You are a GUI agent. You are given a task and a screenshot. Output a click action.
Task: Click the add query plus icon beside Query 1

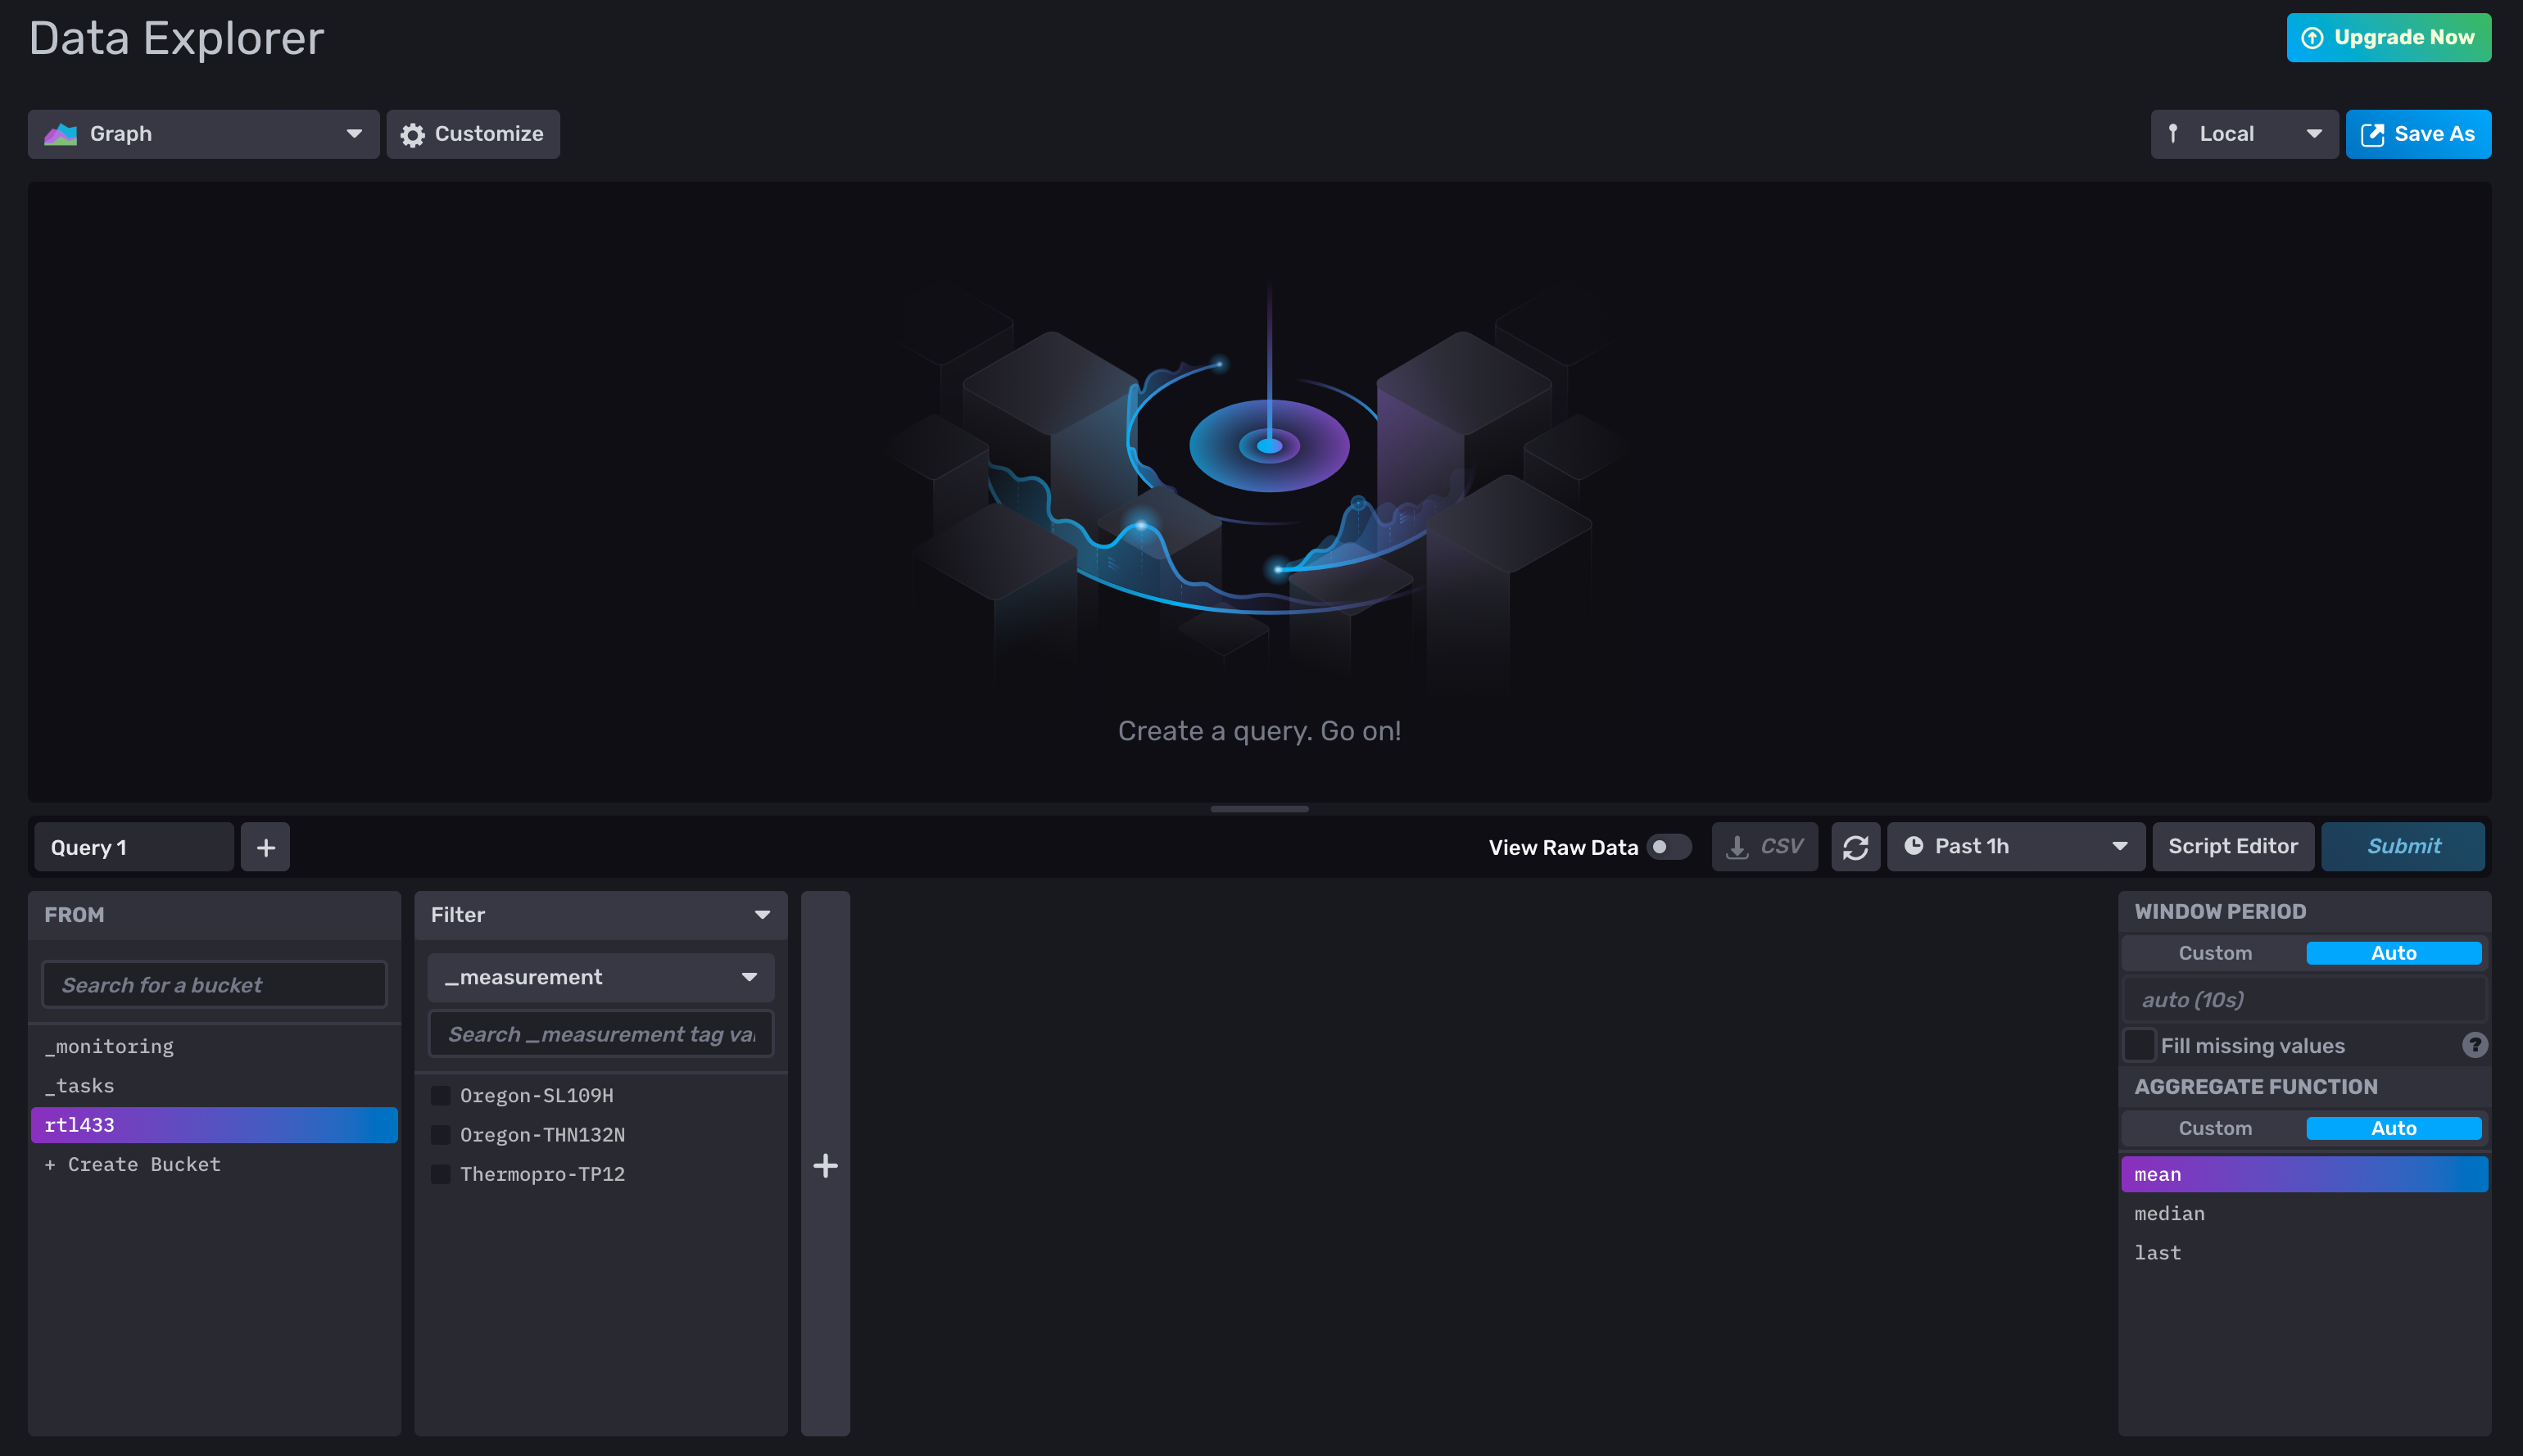point(265,847)
